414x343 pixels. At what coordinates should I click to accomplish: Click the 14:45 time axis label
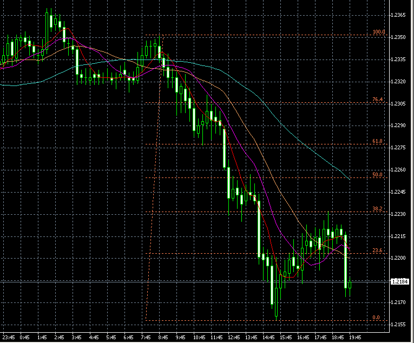[268, 338]
